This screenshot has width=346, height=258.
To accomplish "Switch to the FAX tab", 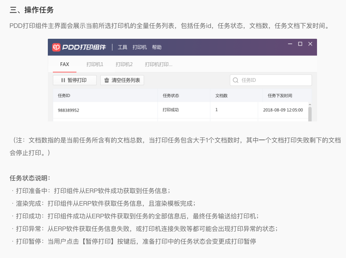I will pyautogui.click(x=64, y=64).
